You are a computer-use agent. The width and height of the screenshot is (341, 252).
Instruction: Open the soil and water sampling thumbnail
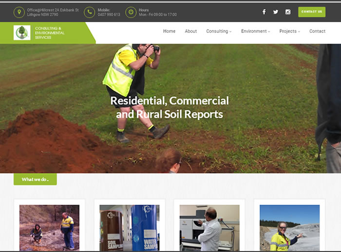click(129, 227)
